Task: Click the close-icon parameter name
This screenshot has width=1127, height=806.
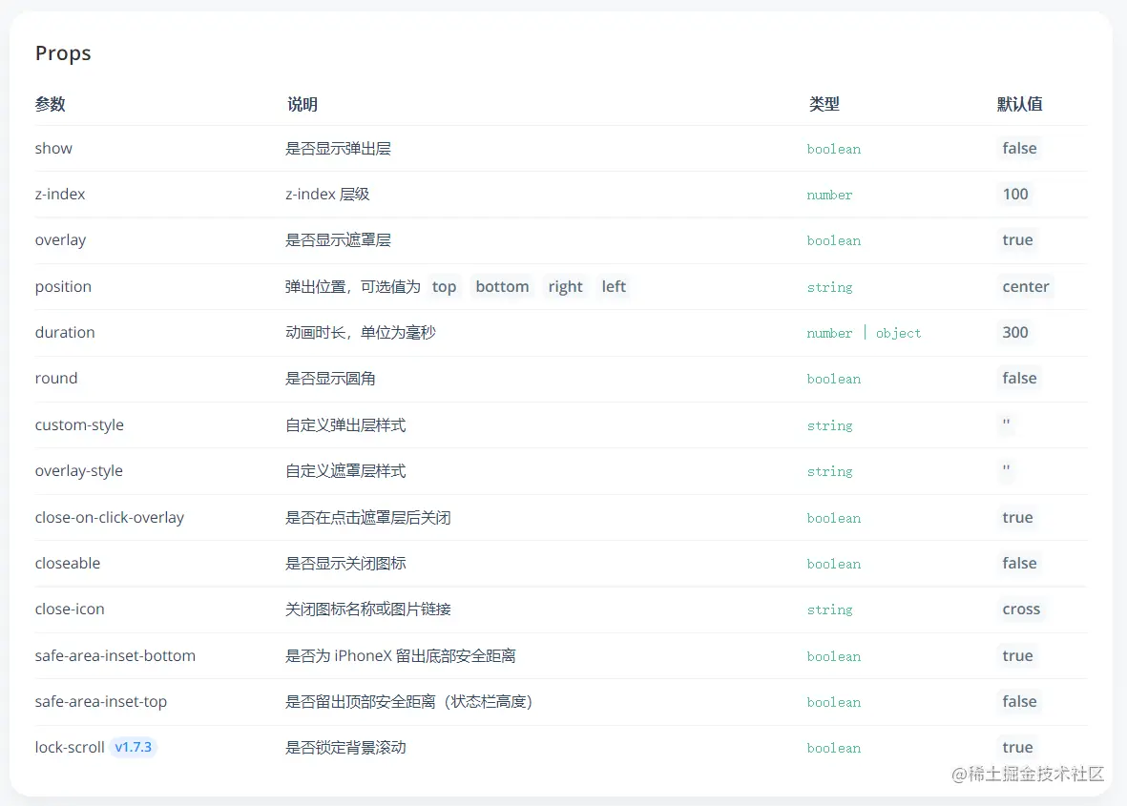Action: coord(70,610)
